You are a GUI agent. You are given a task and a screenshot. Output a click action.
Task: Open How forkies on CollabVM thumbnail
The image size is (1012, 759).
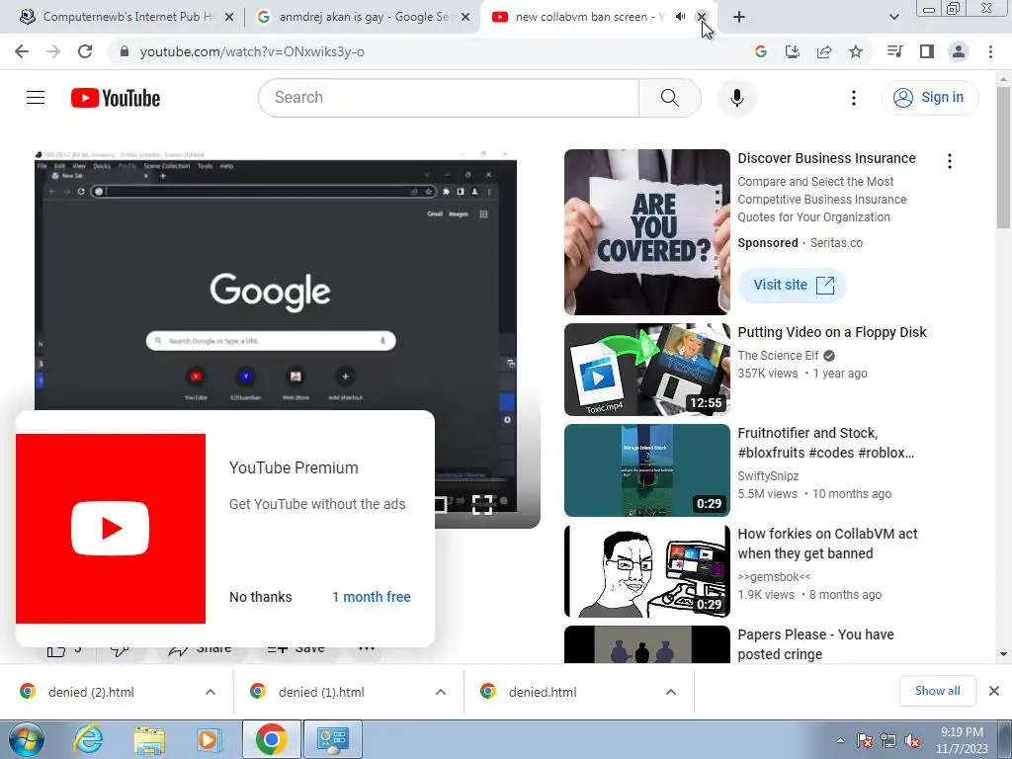pyautogui.click(x=646, y=570)
